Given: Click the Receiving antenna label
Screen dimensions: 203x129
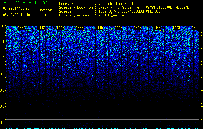Looking at the screenshot, I should tap(74, 15).
